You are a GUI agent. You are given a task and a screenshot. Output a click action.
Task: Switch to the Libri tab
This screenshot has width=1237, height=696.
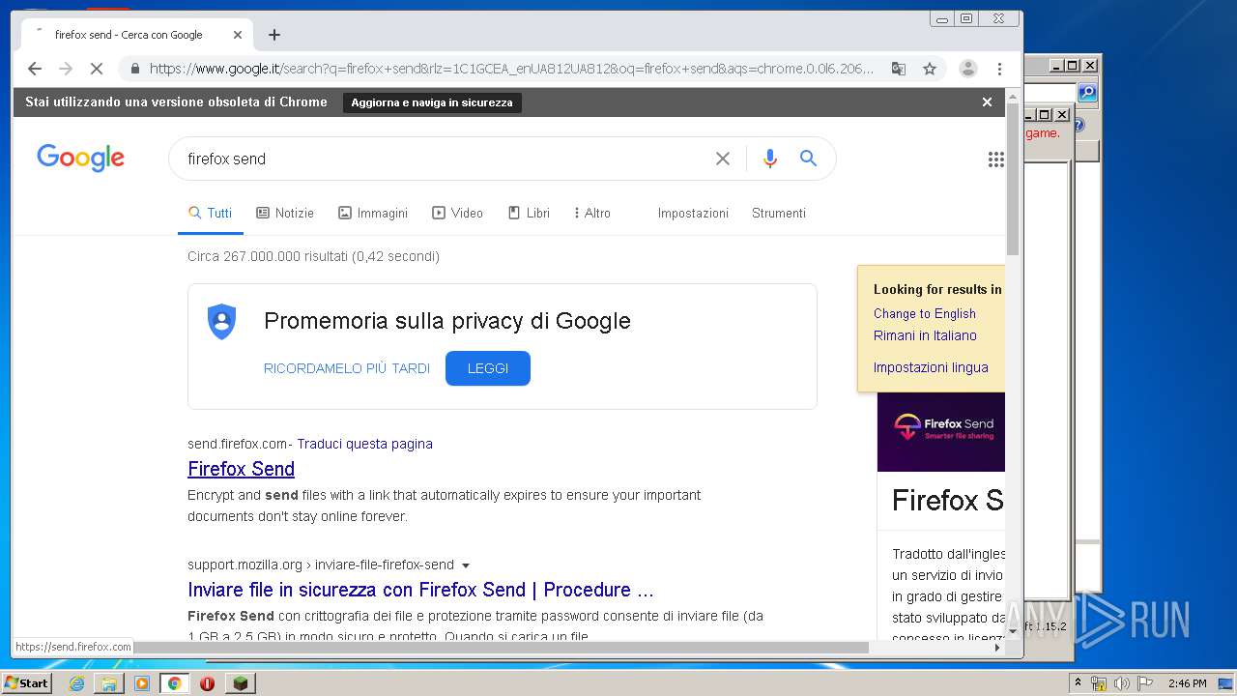point(529,213)
